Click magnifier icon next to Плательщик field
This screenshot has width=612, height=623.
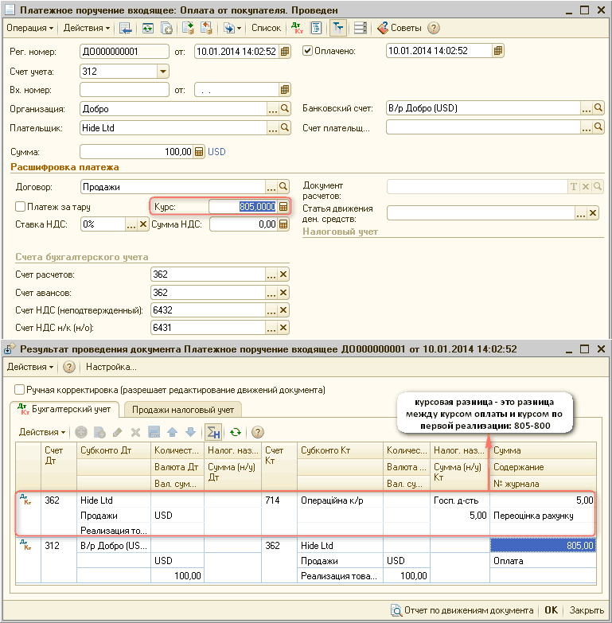click(285, 127)
